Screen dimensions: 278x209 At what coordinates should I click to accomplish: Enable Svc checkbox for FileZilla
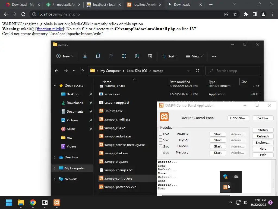tap(161, 146)
